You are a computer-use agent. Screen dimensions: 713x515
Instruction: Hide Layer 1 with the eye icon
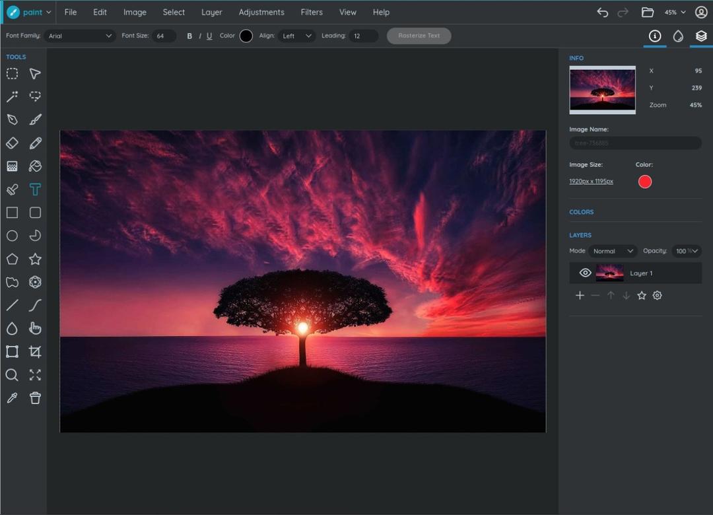585,273
